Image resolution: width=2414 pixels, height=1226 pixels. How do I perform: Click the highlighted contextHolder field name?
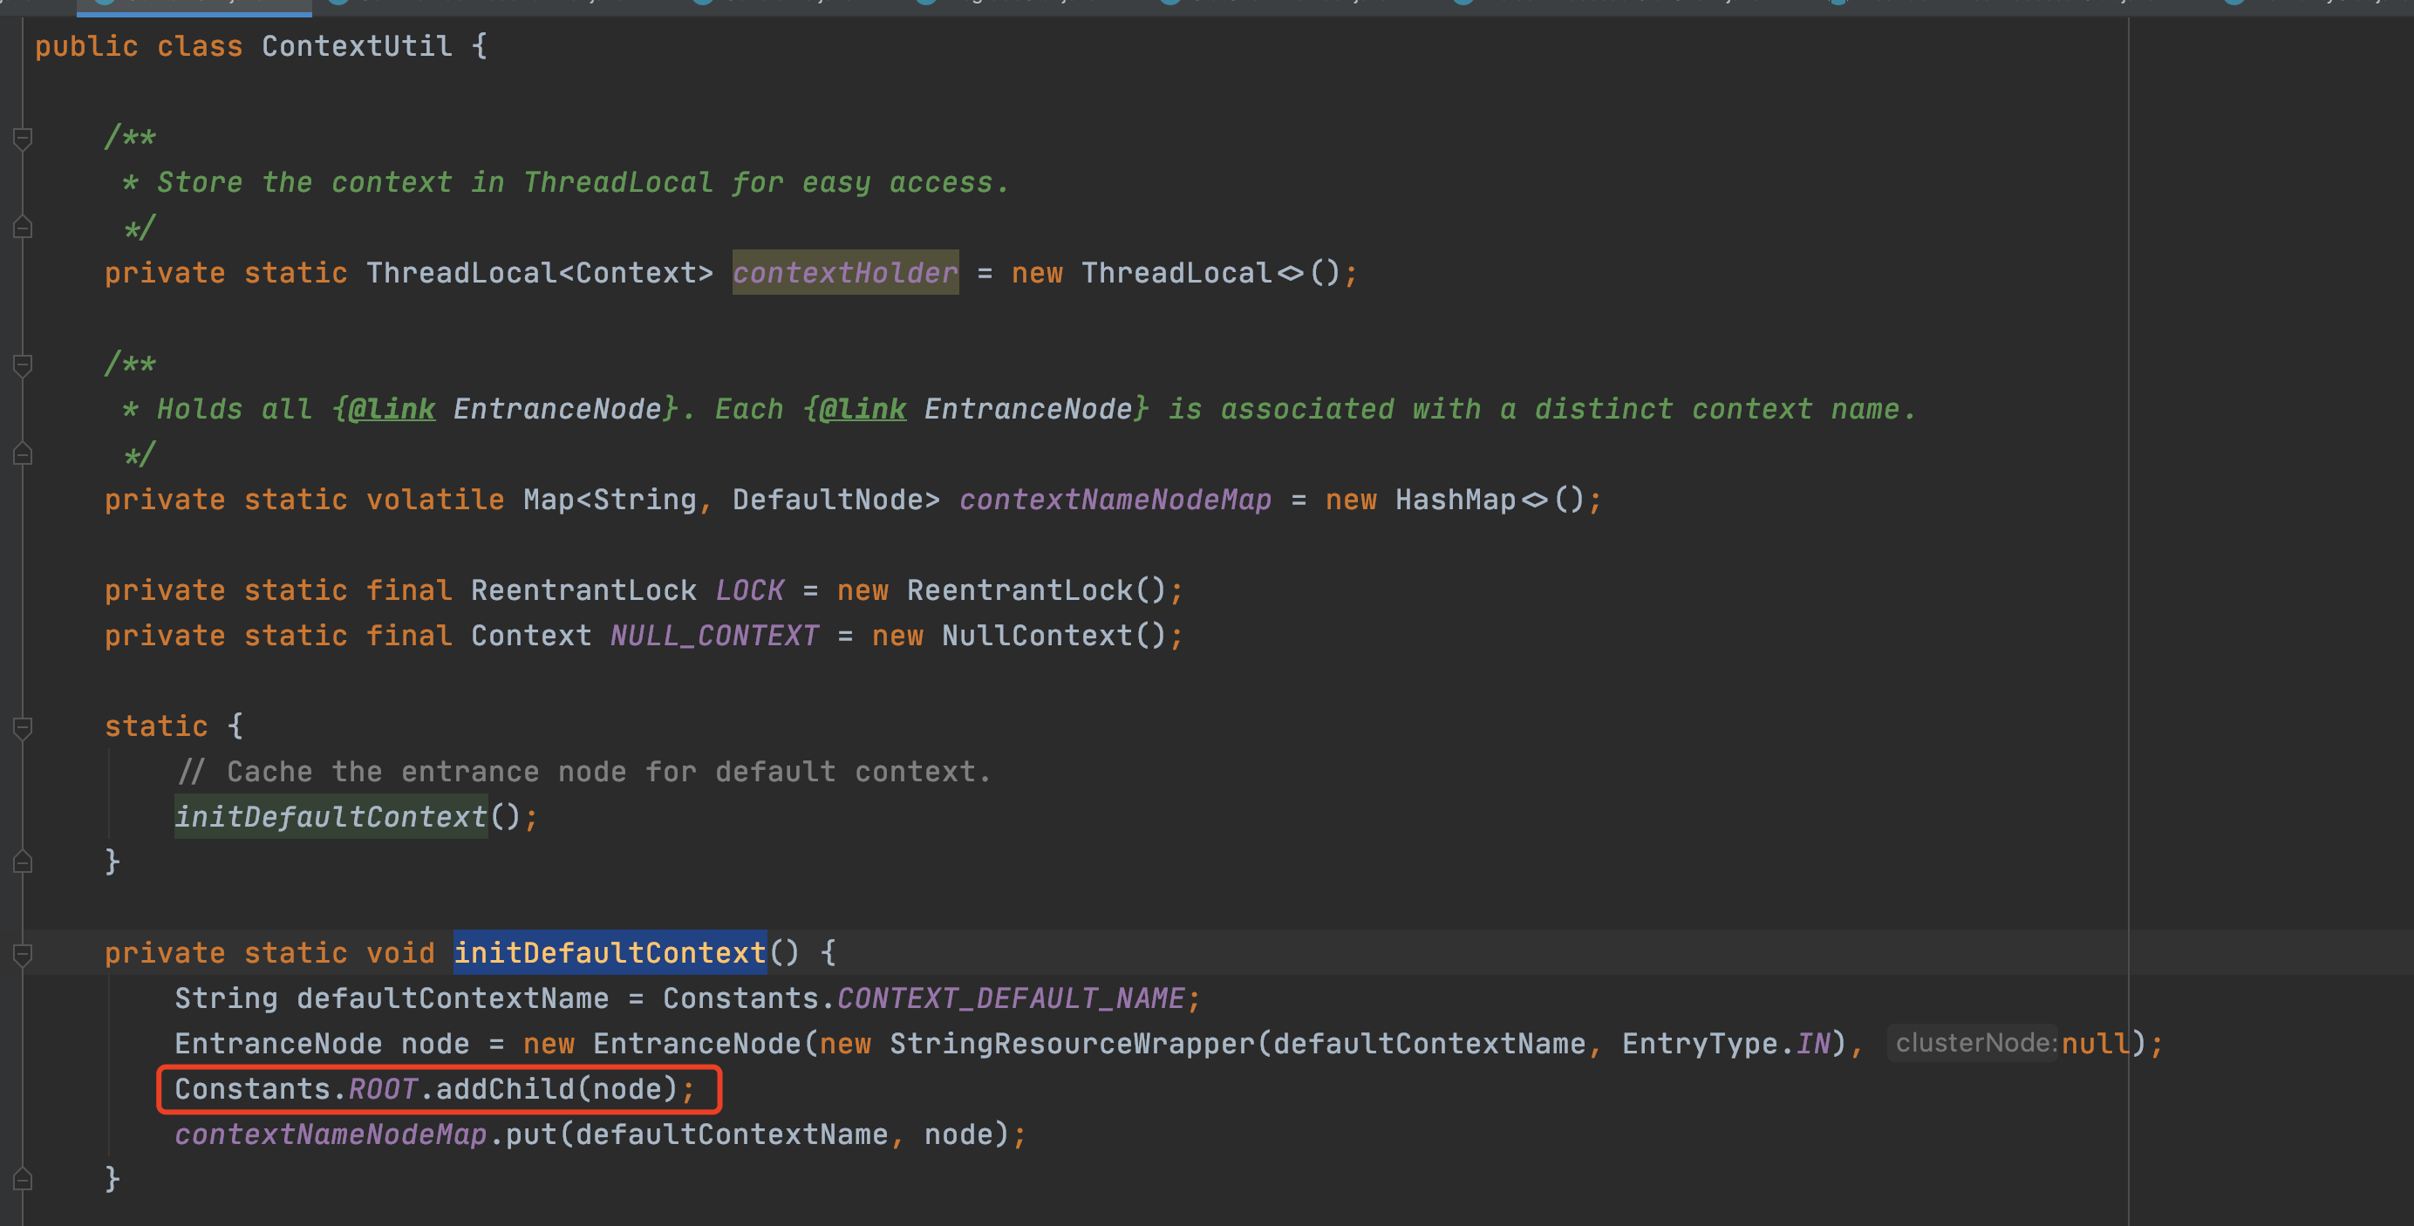pyautogui.click(x=844, y=273)
